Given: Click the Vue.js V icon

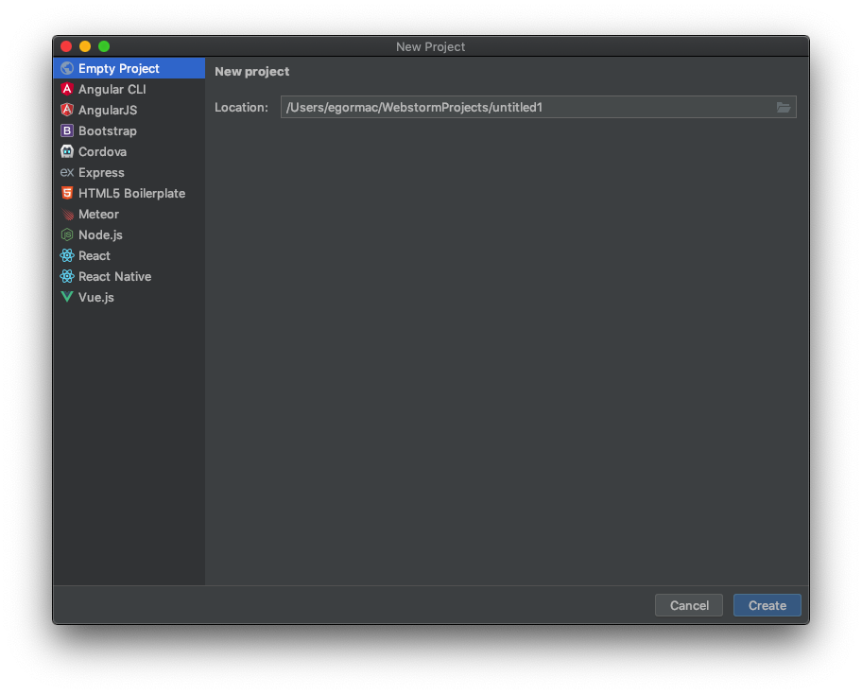Looking at the screenshot, I should click(x=67, y=297).
